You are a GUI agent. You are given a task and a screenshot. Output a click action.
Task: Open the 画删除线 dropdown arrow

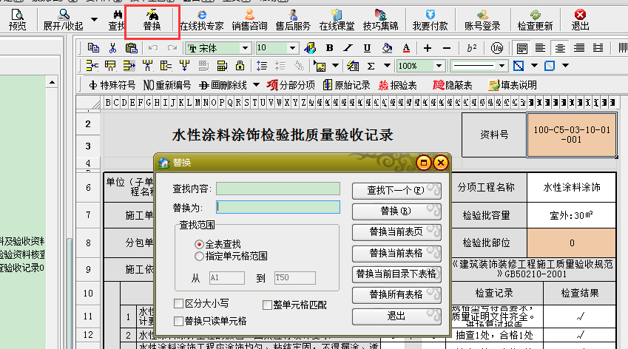[x=257, y=85]
